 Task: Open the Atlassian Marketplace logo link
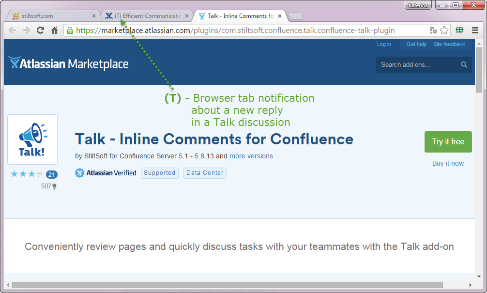[68, 63]
